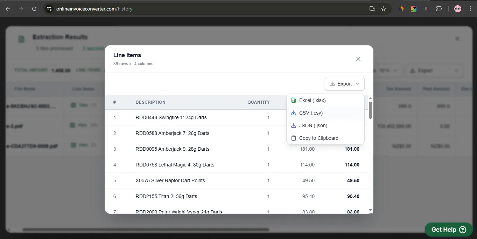Click bold total 95.40 in row 6
This screenshot has height=239, width=477.
353,196
